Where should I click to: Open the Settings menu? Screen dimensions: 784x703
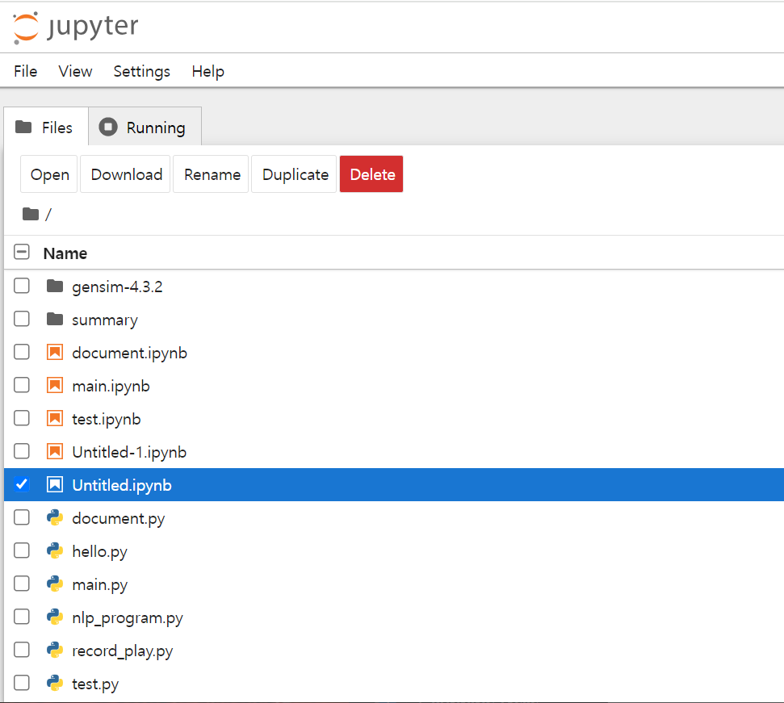(142, 72)
